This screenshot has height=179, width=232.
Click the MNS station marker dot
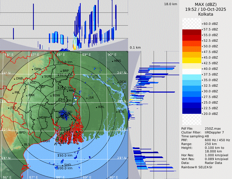[112, 61]
